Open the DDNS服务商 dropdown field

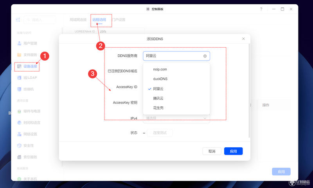tap(176, 56)
